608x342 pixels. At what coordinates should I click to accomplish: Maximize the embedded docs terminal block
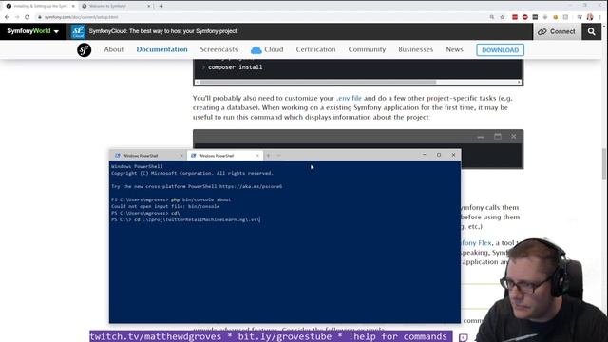click(498, 137)
